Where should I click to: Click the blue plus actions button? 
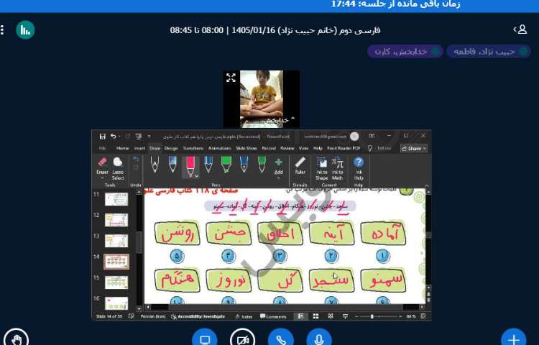(514, 339)
